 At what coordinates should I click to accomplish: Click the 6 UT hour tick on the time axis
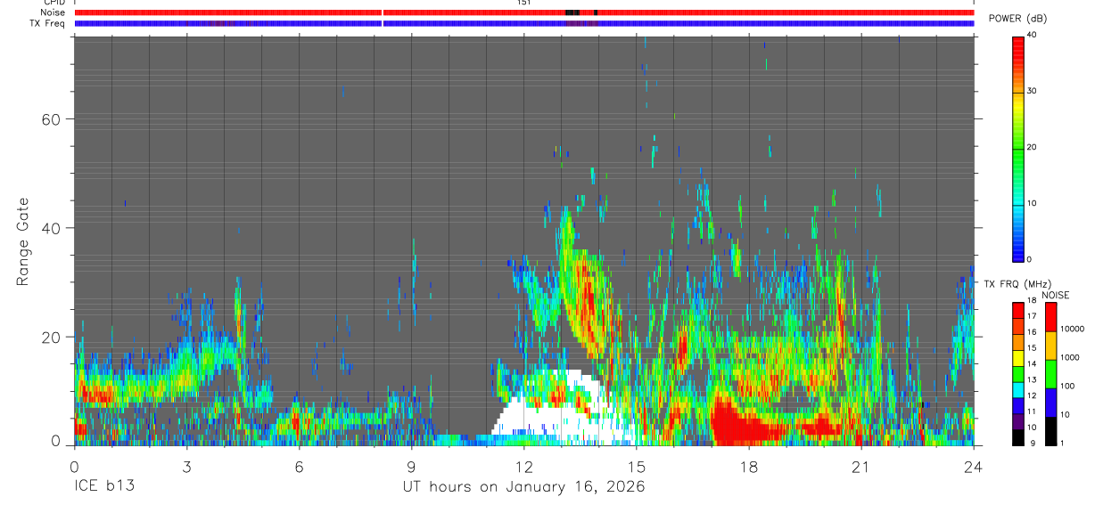299,466
